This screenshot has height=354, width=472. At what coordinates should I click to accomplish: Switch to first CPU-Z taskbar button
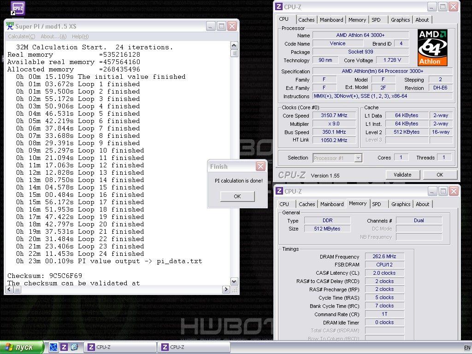point(120,347)
